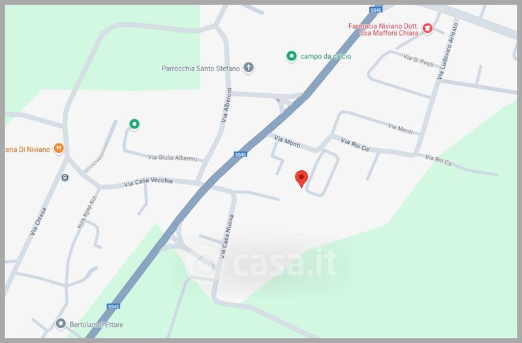Select the bus stop icon on Via Chiesa
Screen dimensions: 522x343
(65, 177)
